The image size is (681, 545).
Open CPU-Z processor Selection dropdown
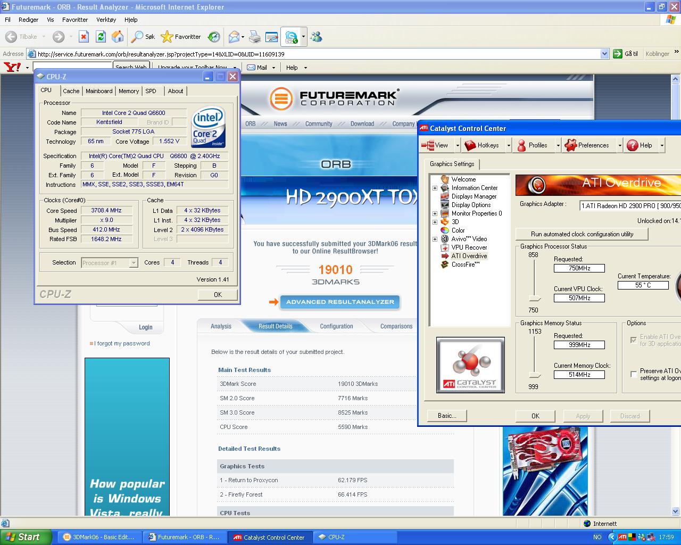(x=134, y=262)
